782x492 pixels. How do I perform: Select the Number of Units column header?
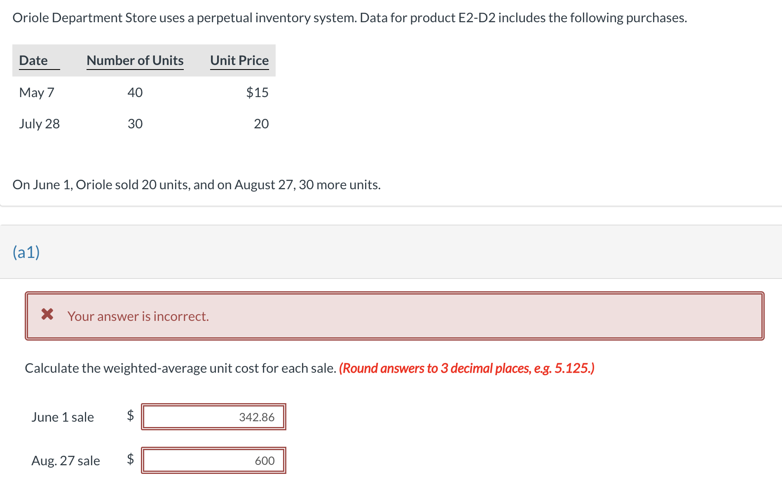coord(135,60)
